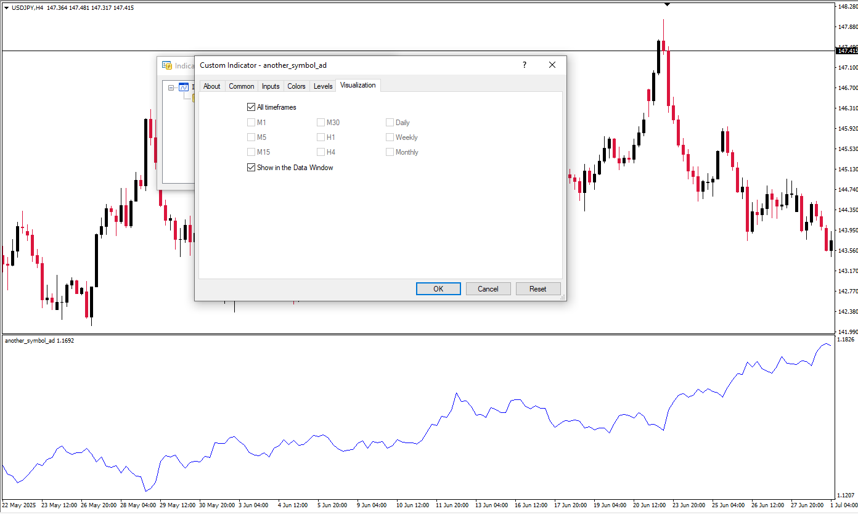Toggle Show in the Data Window checkbox

click(x=251, y=168)
